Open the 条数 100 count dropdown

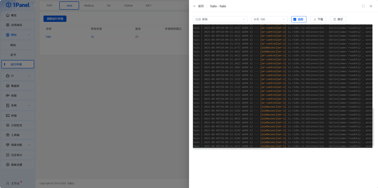pos(269,19)
